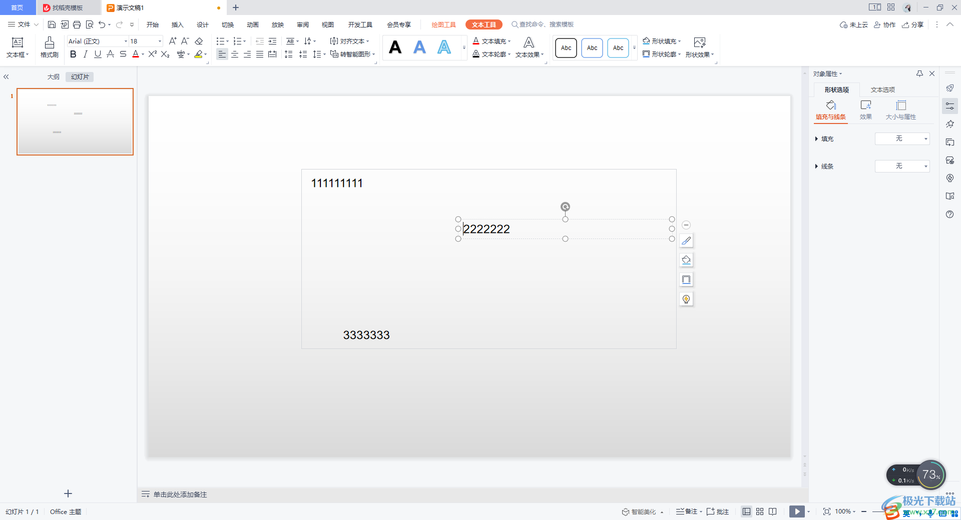Open the Align Text (对齐文本) dropdown

[x=349, y=41]
